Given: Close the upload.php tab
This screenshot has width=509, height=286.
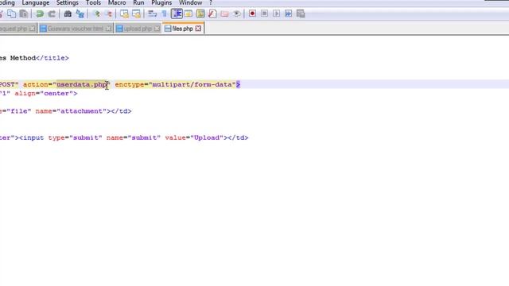Looking at the screenshot, I should [x=157, y=29].
